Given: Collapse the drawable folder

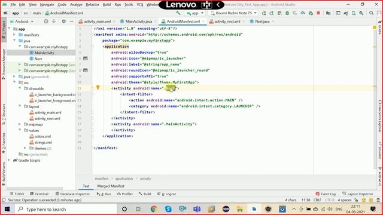Looking at the screenshot, I should [20, 88].
